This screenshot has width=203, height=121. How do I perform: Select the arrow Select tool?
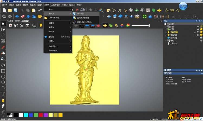[3, 24]
